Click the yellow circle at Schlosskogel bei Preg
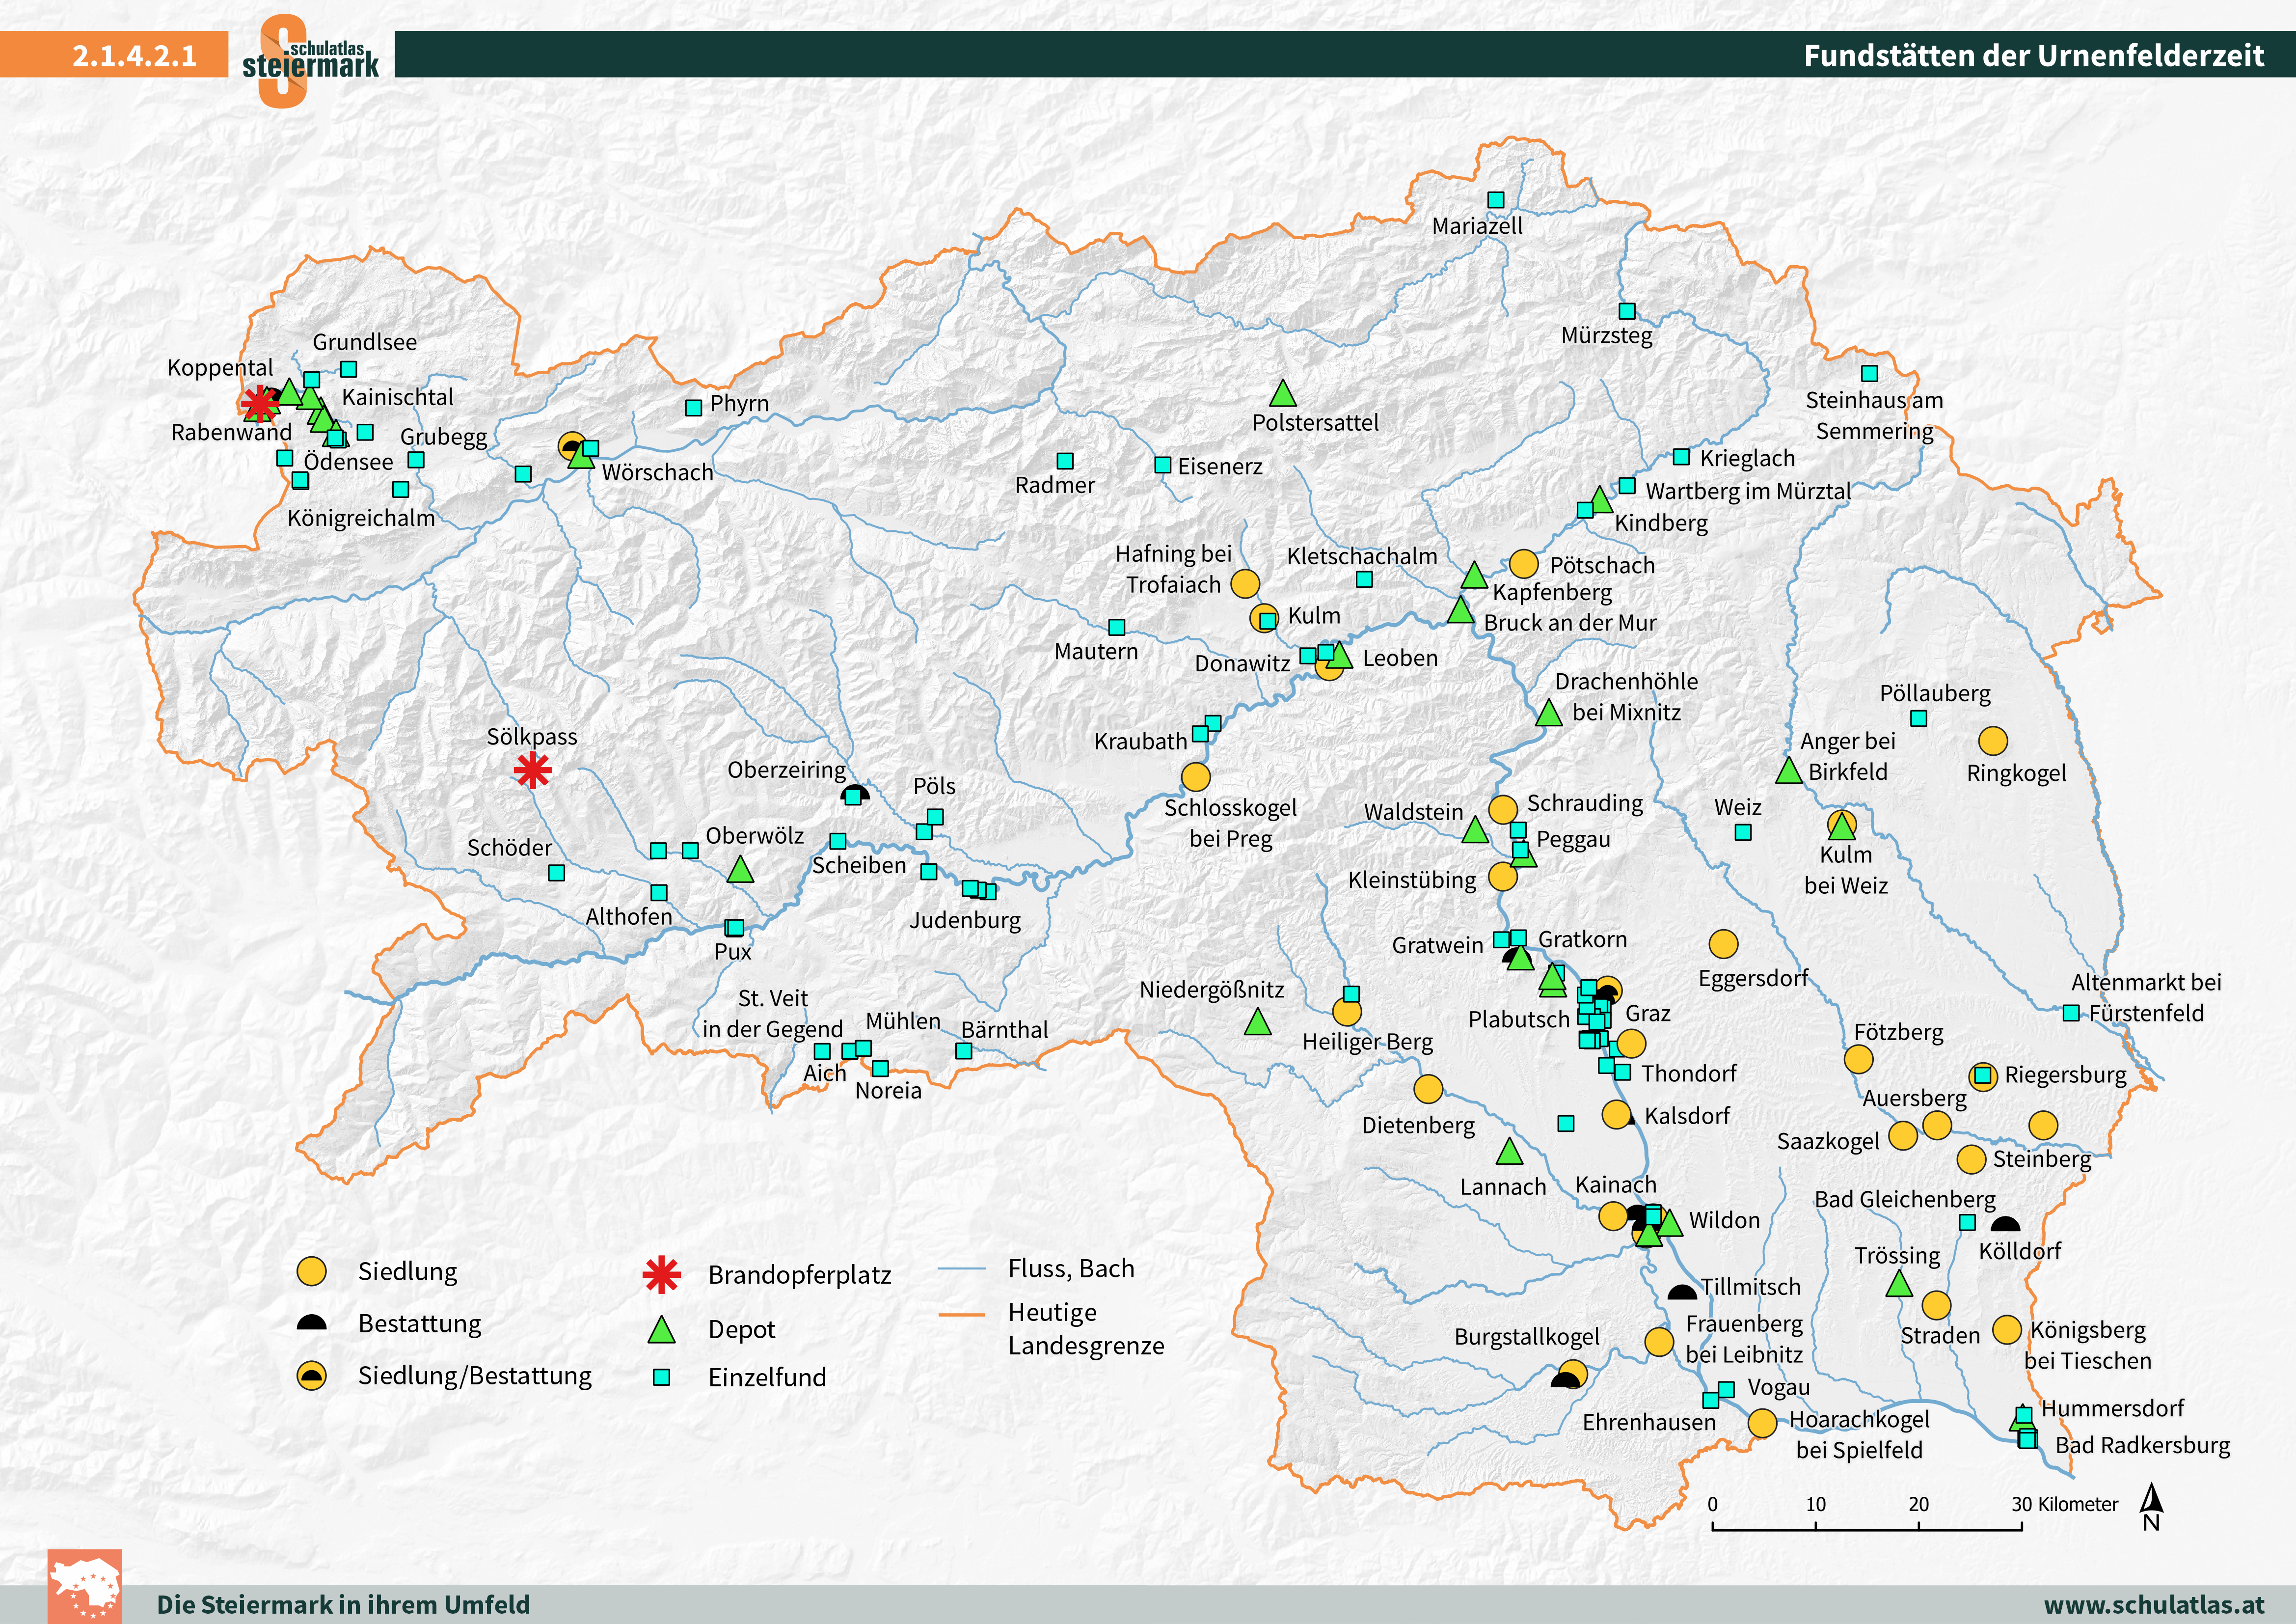The width and height of the screenshot is (2296, 1624). tap(1195, 776)
